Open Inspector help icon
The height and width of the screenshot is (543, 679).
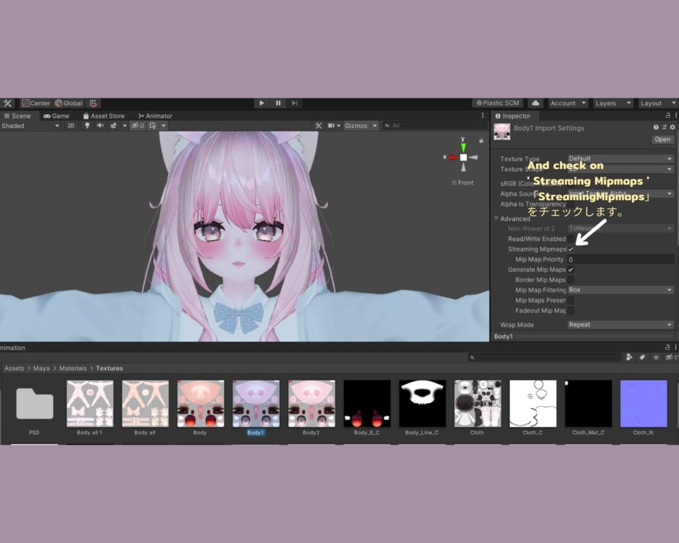(656, 127)
